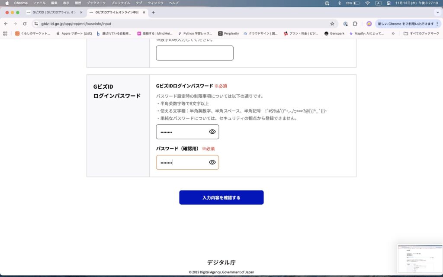Open the Chrome extensions puzzle icon
The height and width of the screenshot is (277, 443).
point(355,24)
